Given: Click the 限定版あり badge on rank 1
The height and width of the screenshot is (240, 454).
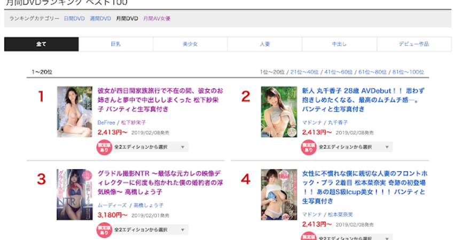Looking at the screenshot, I should pyautogui.click(x=104, y=147).
